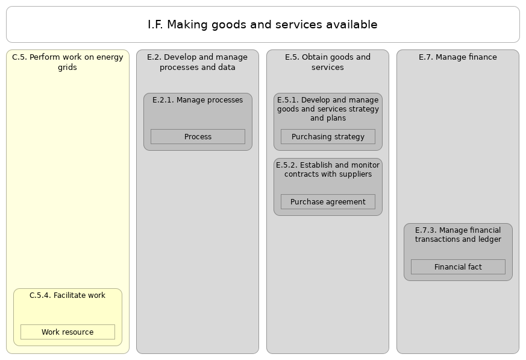
Task: Click the 'E.5.1. Develop and manage goods' group label
Action: [328, 109]
